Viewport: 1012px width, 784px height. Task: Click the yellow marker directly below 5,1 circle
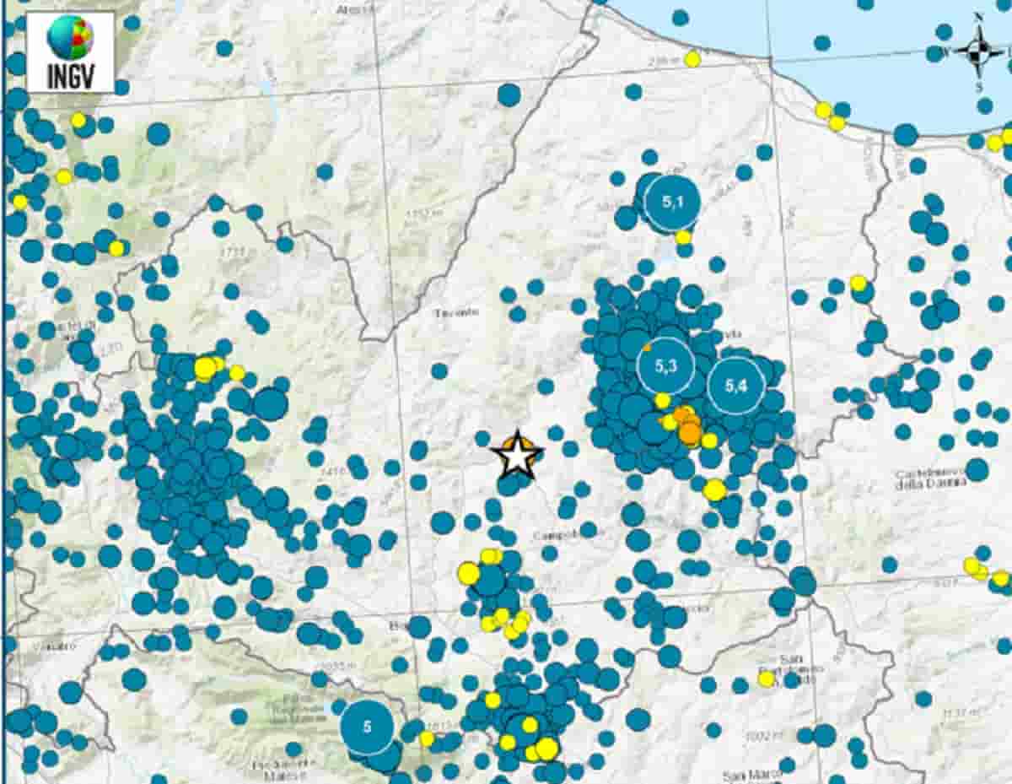tap(683, 237)
